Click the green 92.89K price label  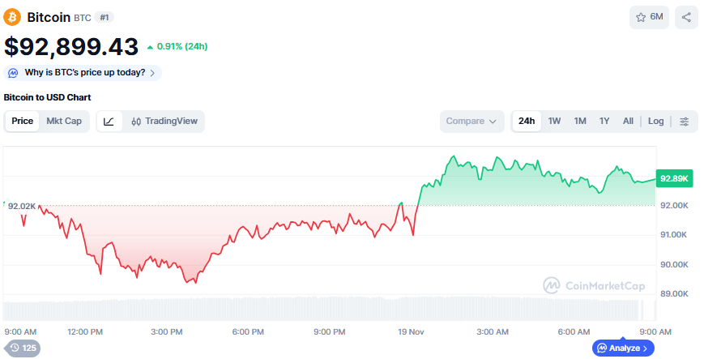tap(674, 178)
